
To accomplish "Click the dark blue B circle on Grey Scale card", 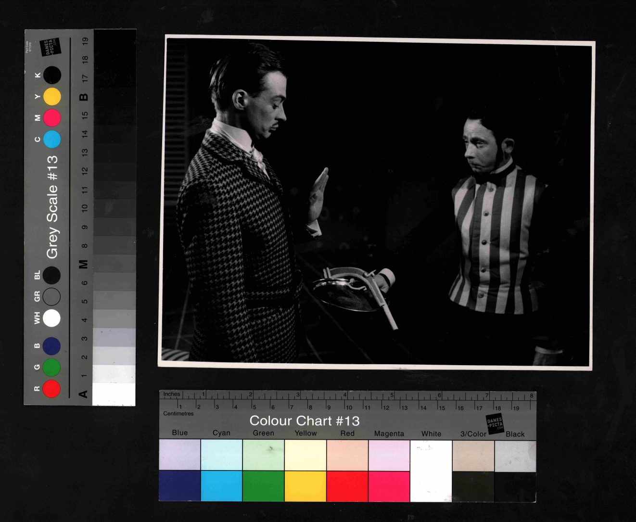I will (x=51, y=346).
